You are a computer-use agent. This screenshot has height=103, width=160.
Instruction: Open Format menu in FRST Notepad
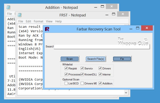pyautogui.click(x=38, y=21)
